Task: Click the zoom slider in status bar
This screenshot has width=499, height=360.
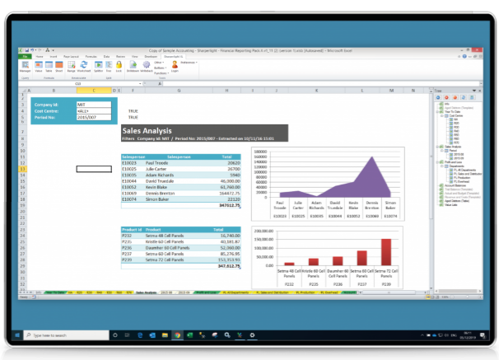Action: pos(467,297)
